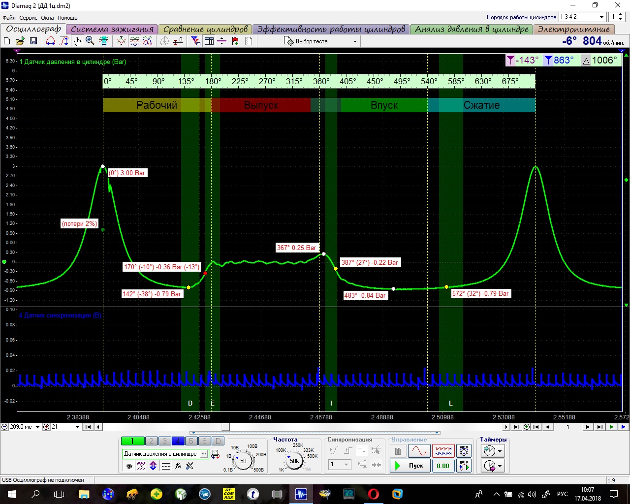
Task: Select the horizontal measurement tool in the toolbar
Action: click(51, 41)
